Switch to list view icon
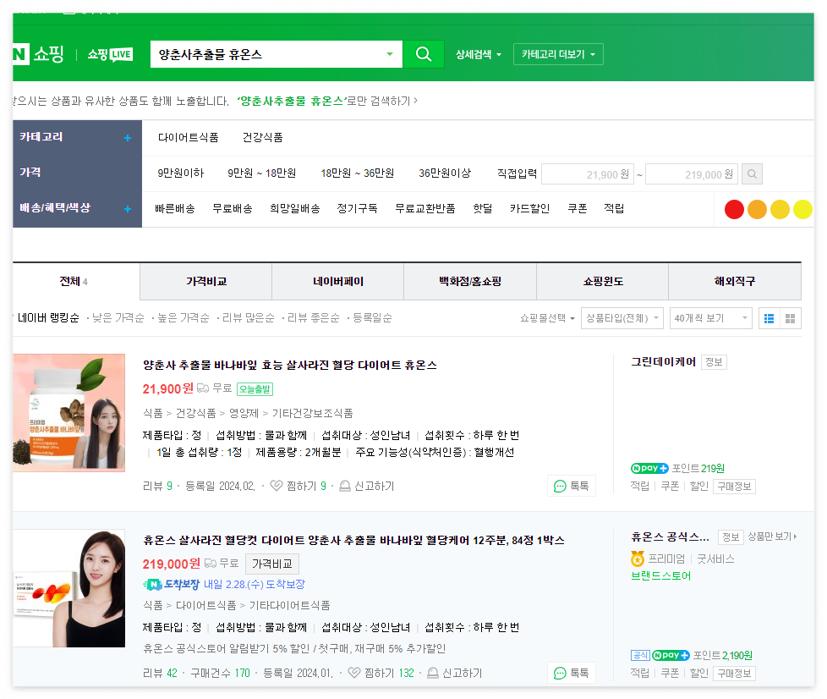The width and height of the screenshot is (827, 699). point(769,318)
